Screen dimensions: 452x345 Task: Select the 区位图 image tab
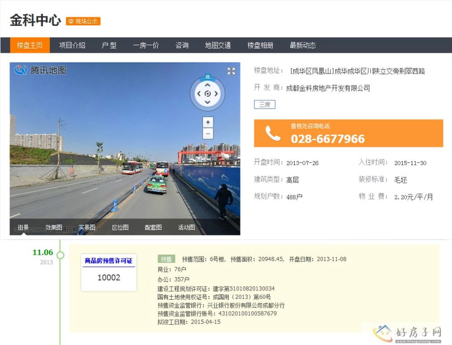tap(120, 227)
